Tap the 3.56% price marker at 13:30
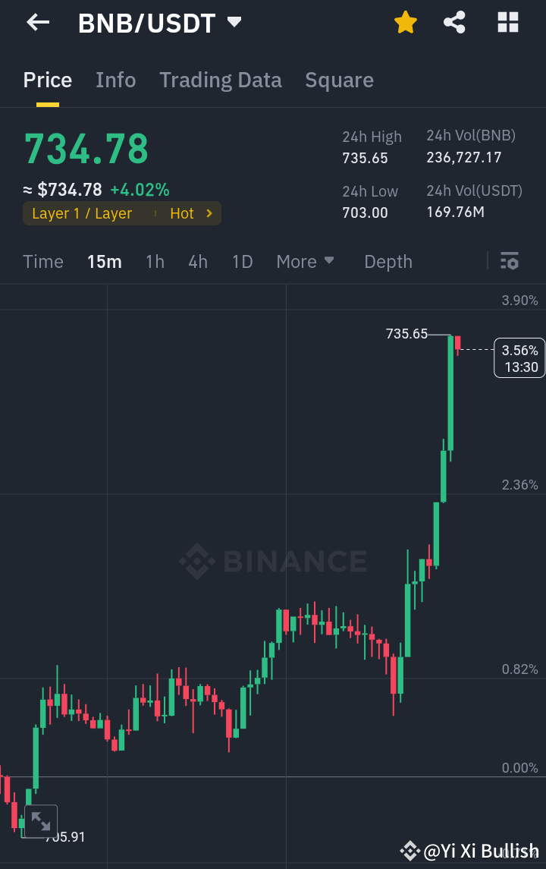This screenshot has width=546, height=869. [x=519, y=357]
